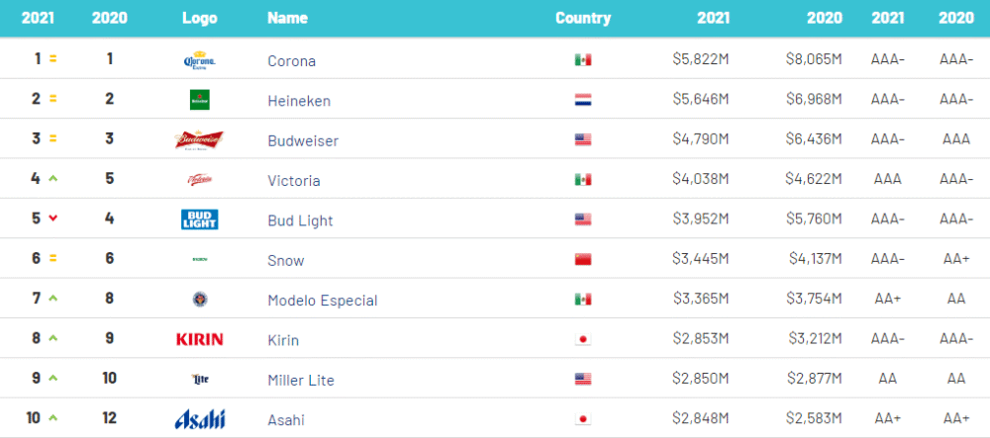Sort by the Name column header
Screen dimensions: 990x438
tap(287, 18)
